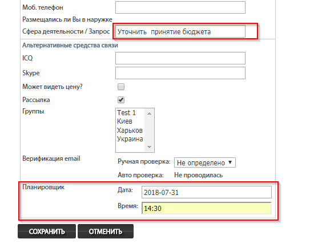Click the Может видеть цену label

pyautogui.click(x=53, y=87)
